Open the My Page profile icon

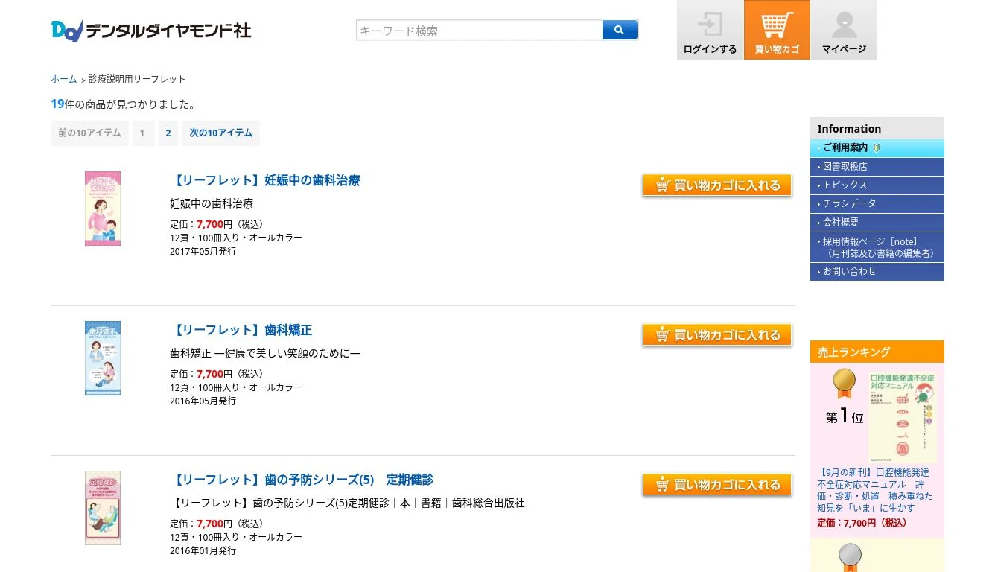[844, 30]
